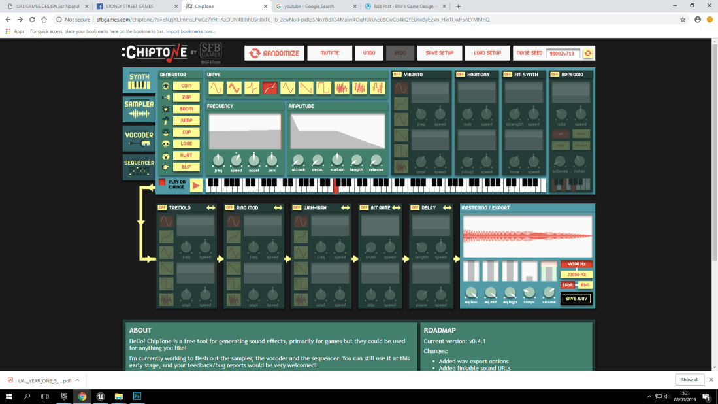The image size is (718, 404).
Task: Switch export bit depth to 8bit
Action: (585, 285)
